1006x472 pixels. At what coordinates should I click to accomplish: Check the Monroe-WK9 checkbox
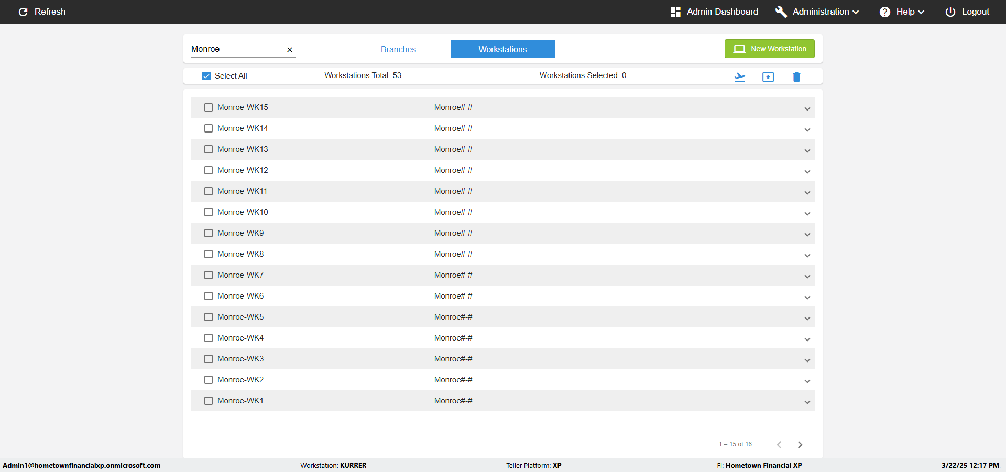click(x=209, y=233)
